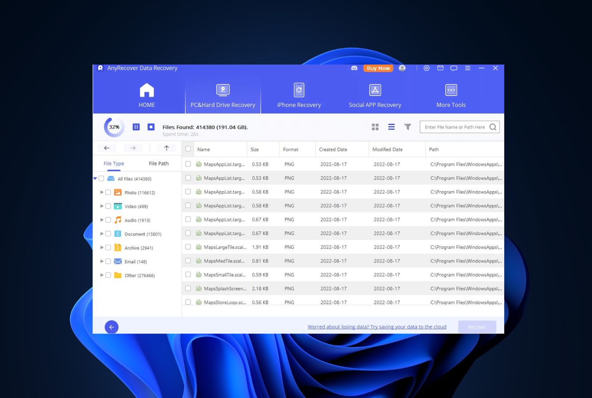Image resolution: width=592 pixels, height=398 pixels.
Task: Check the MapsLargeTile.scal... row checkbox
Action: click(188, 247)
